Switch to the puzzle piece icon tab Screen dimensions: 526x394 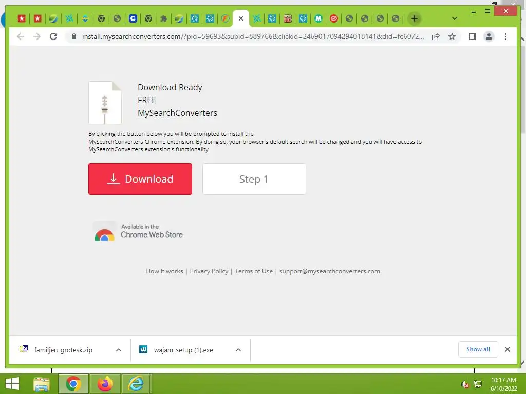pos(164,18)
